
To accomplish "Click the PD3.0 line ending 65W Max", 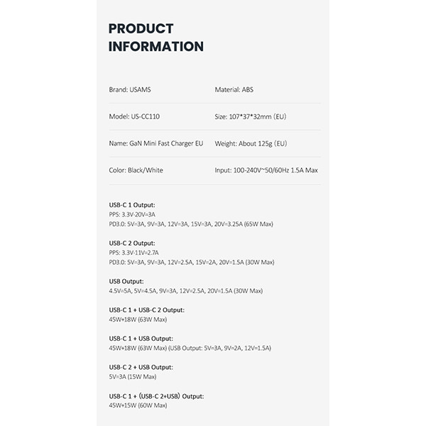I will [191, 224].
